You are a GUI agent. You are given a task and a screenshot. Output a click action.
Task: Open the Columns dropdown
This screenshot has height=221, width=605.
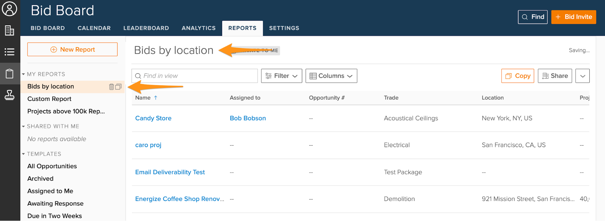click(x=331, y=76)
